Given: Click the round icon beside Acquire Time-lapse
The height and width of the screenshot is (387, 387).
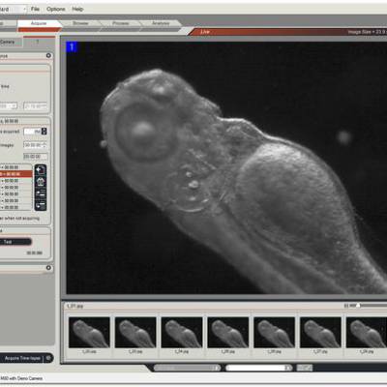Looking at the screenshot, I should (x=48, y=358).
